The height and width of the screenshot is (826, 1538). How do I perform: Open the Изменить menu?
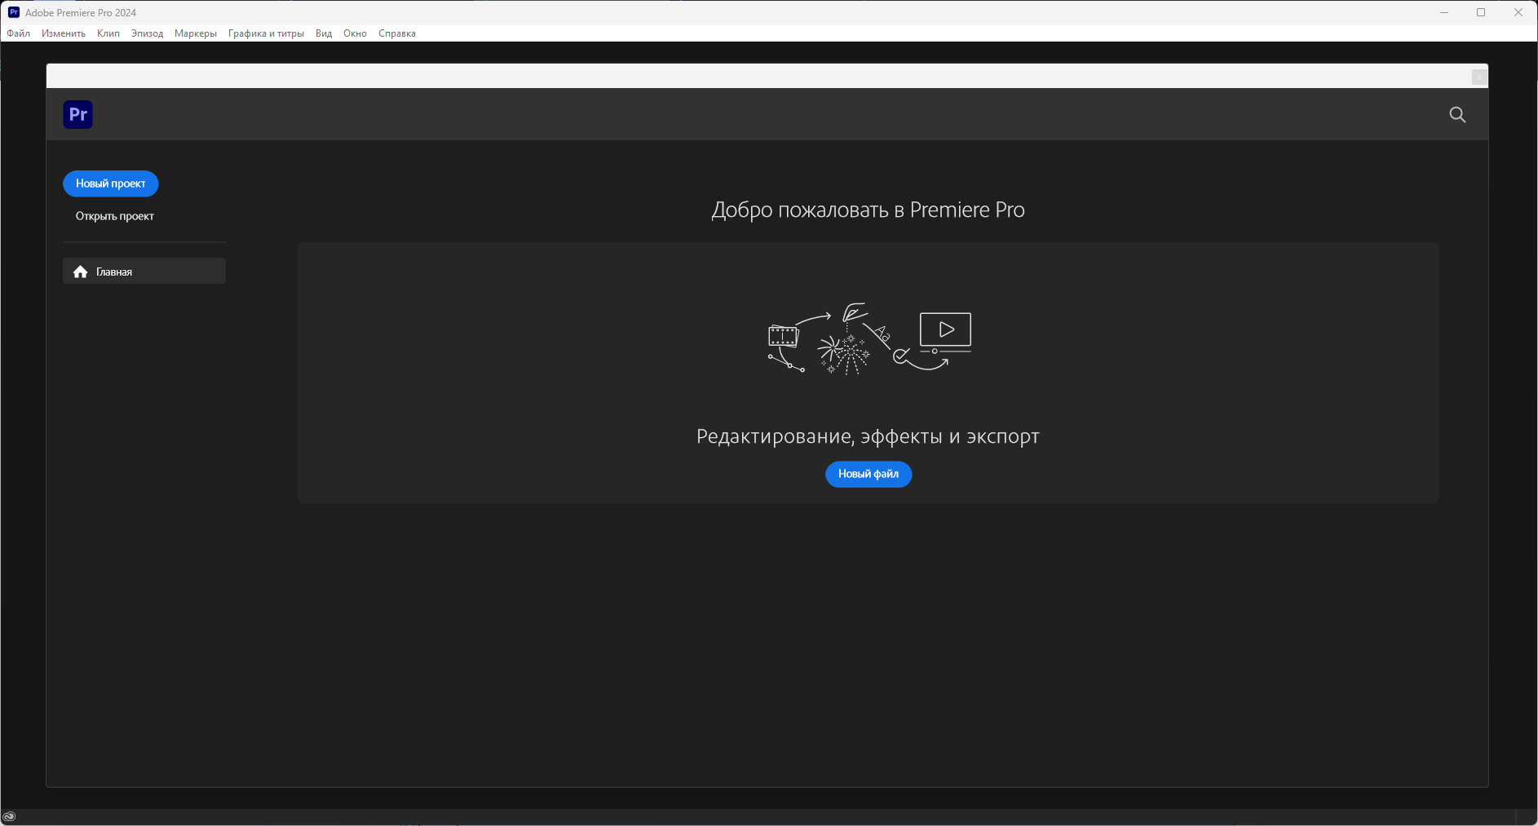(x=64, y=33)
